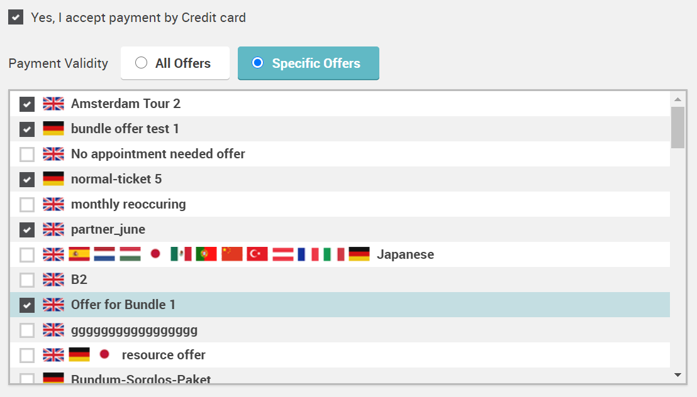697x397 pixels.
Task: Click the scroll down arrow in the offers list
Action: click(x=677, y=375)
